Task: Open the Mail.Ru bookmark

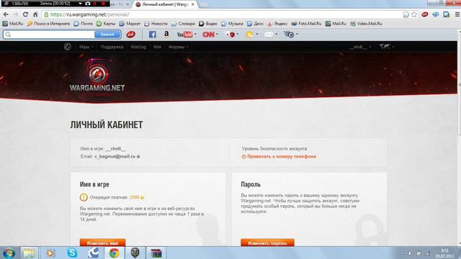Action: [13, 24]
